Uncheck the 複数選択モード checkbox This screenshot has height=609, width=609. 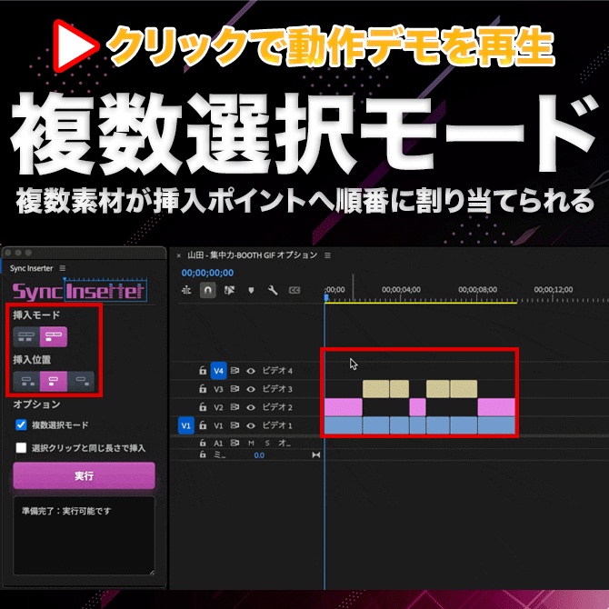click(x=21, y=424)
